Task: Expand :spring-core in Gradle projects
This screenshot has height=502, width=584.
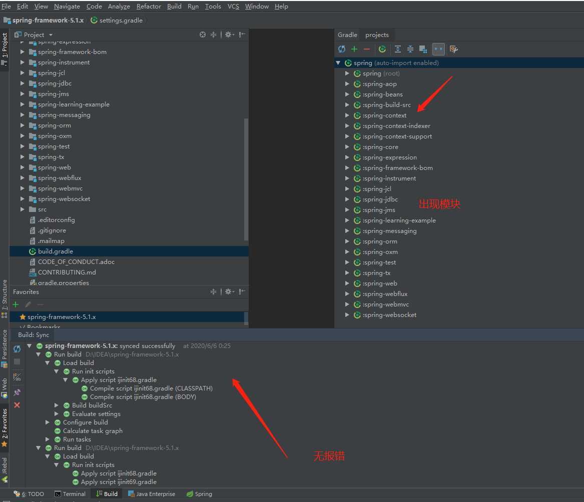Action: click(x=347, y=147)
